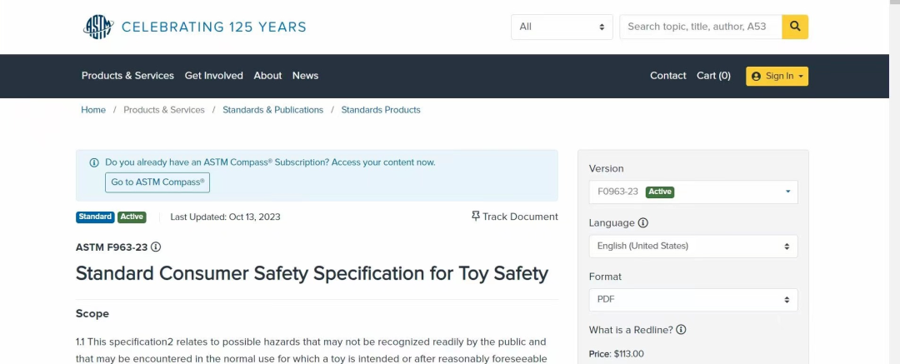Expand the Version F0963-23 dropdown
Image resolution: width=900 pixels, height=364 pixels.
coord(692,192)
